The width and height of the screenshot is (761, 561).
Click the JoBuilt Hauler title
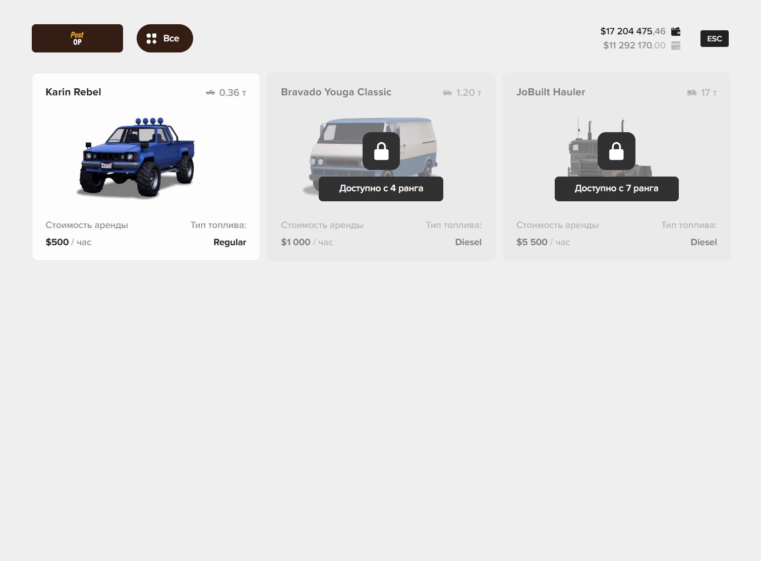click(551, 92)
